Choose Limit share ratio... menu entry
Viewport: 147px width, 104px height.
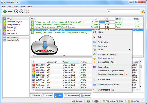[x=112, y=58]
